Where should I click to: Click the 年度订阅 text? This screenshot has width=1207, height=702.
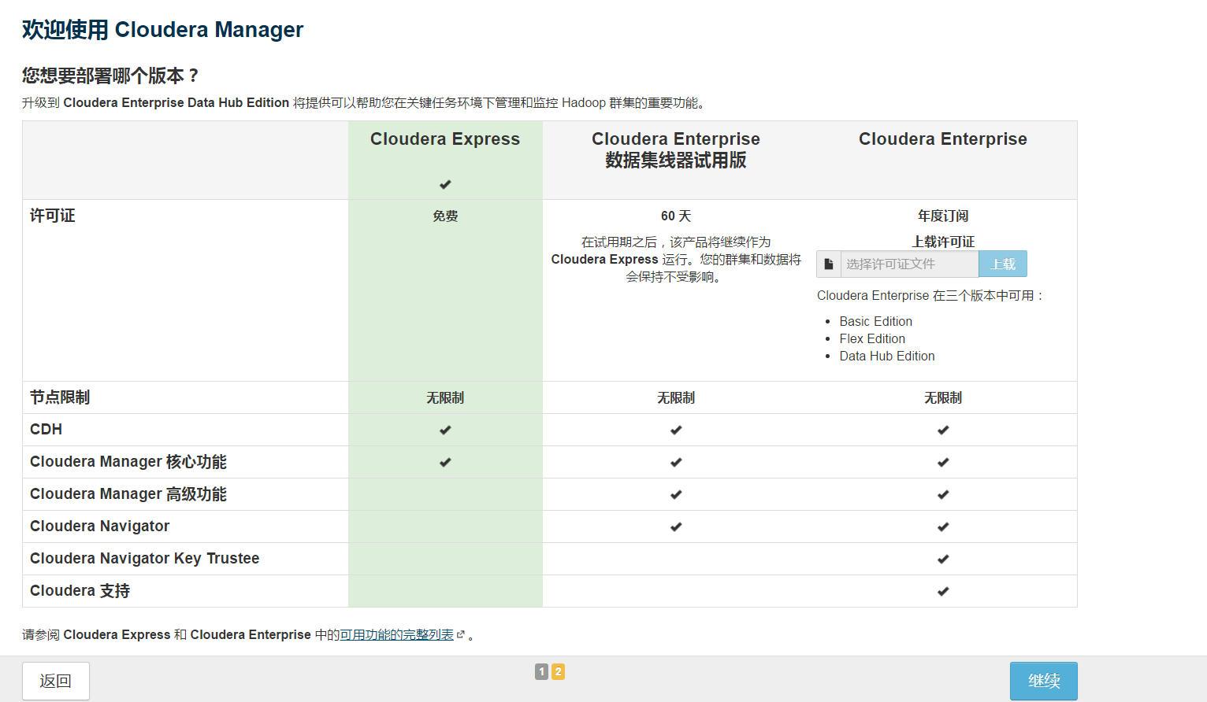coord(943,216)
